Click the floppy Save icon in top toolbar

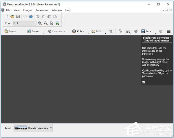click(x=18, y=17)
